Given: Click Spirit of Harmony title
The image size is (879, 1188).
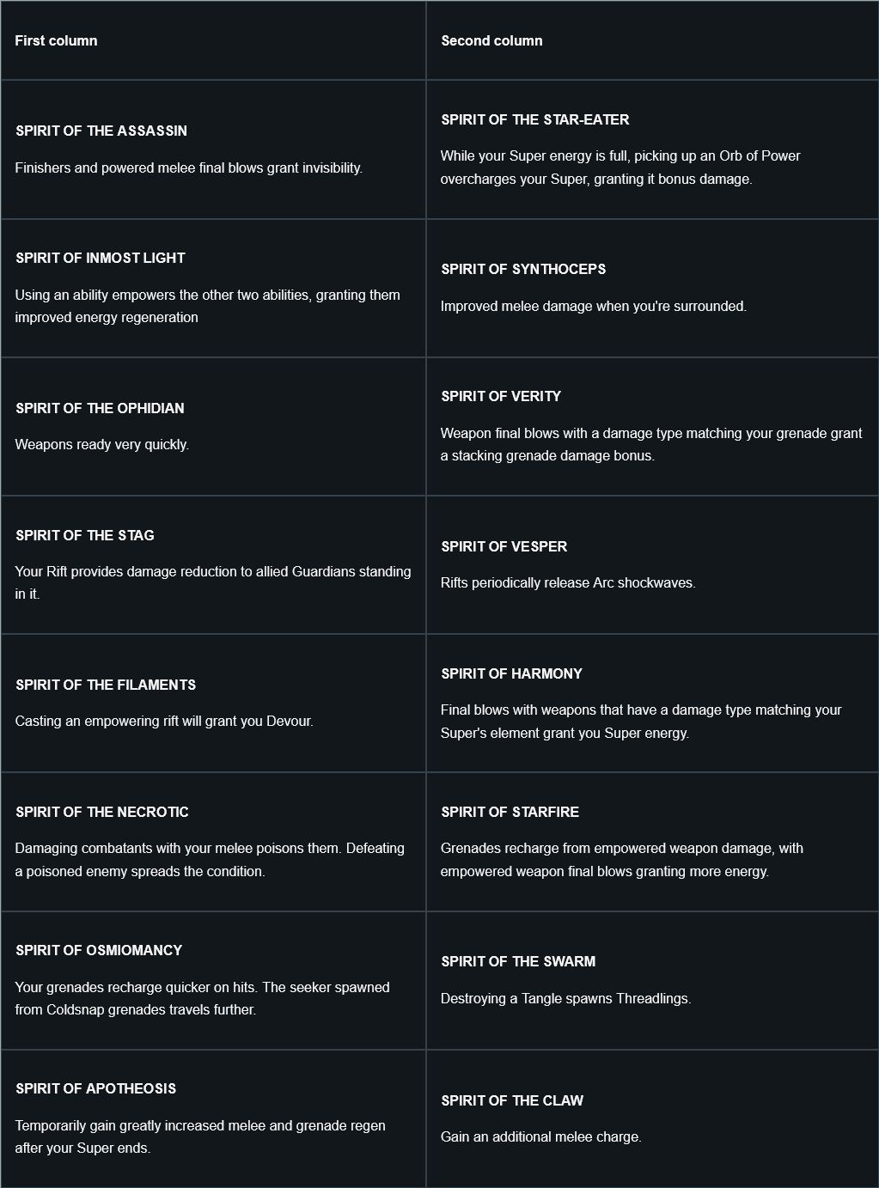Looking at the screenshot, I should point(511,673).
